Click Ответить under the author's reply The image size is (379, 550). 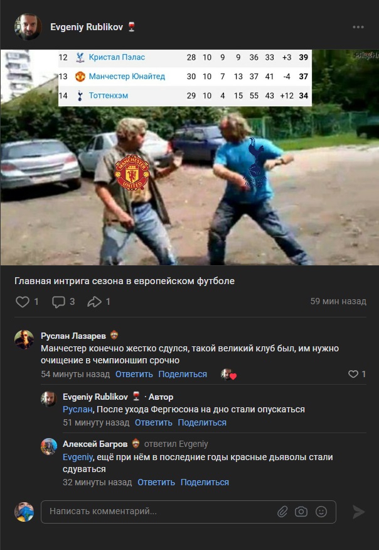pos(154,422)
